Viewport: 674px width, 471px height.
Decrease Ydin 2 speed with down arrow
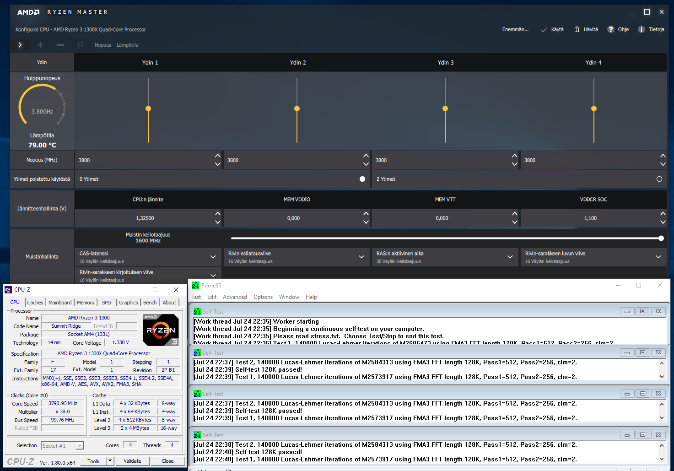point(366,164)
